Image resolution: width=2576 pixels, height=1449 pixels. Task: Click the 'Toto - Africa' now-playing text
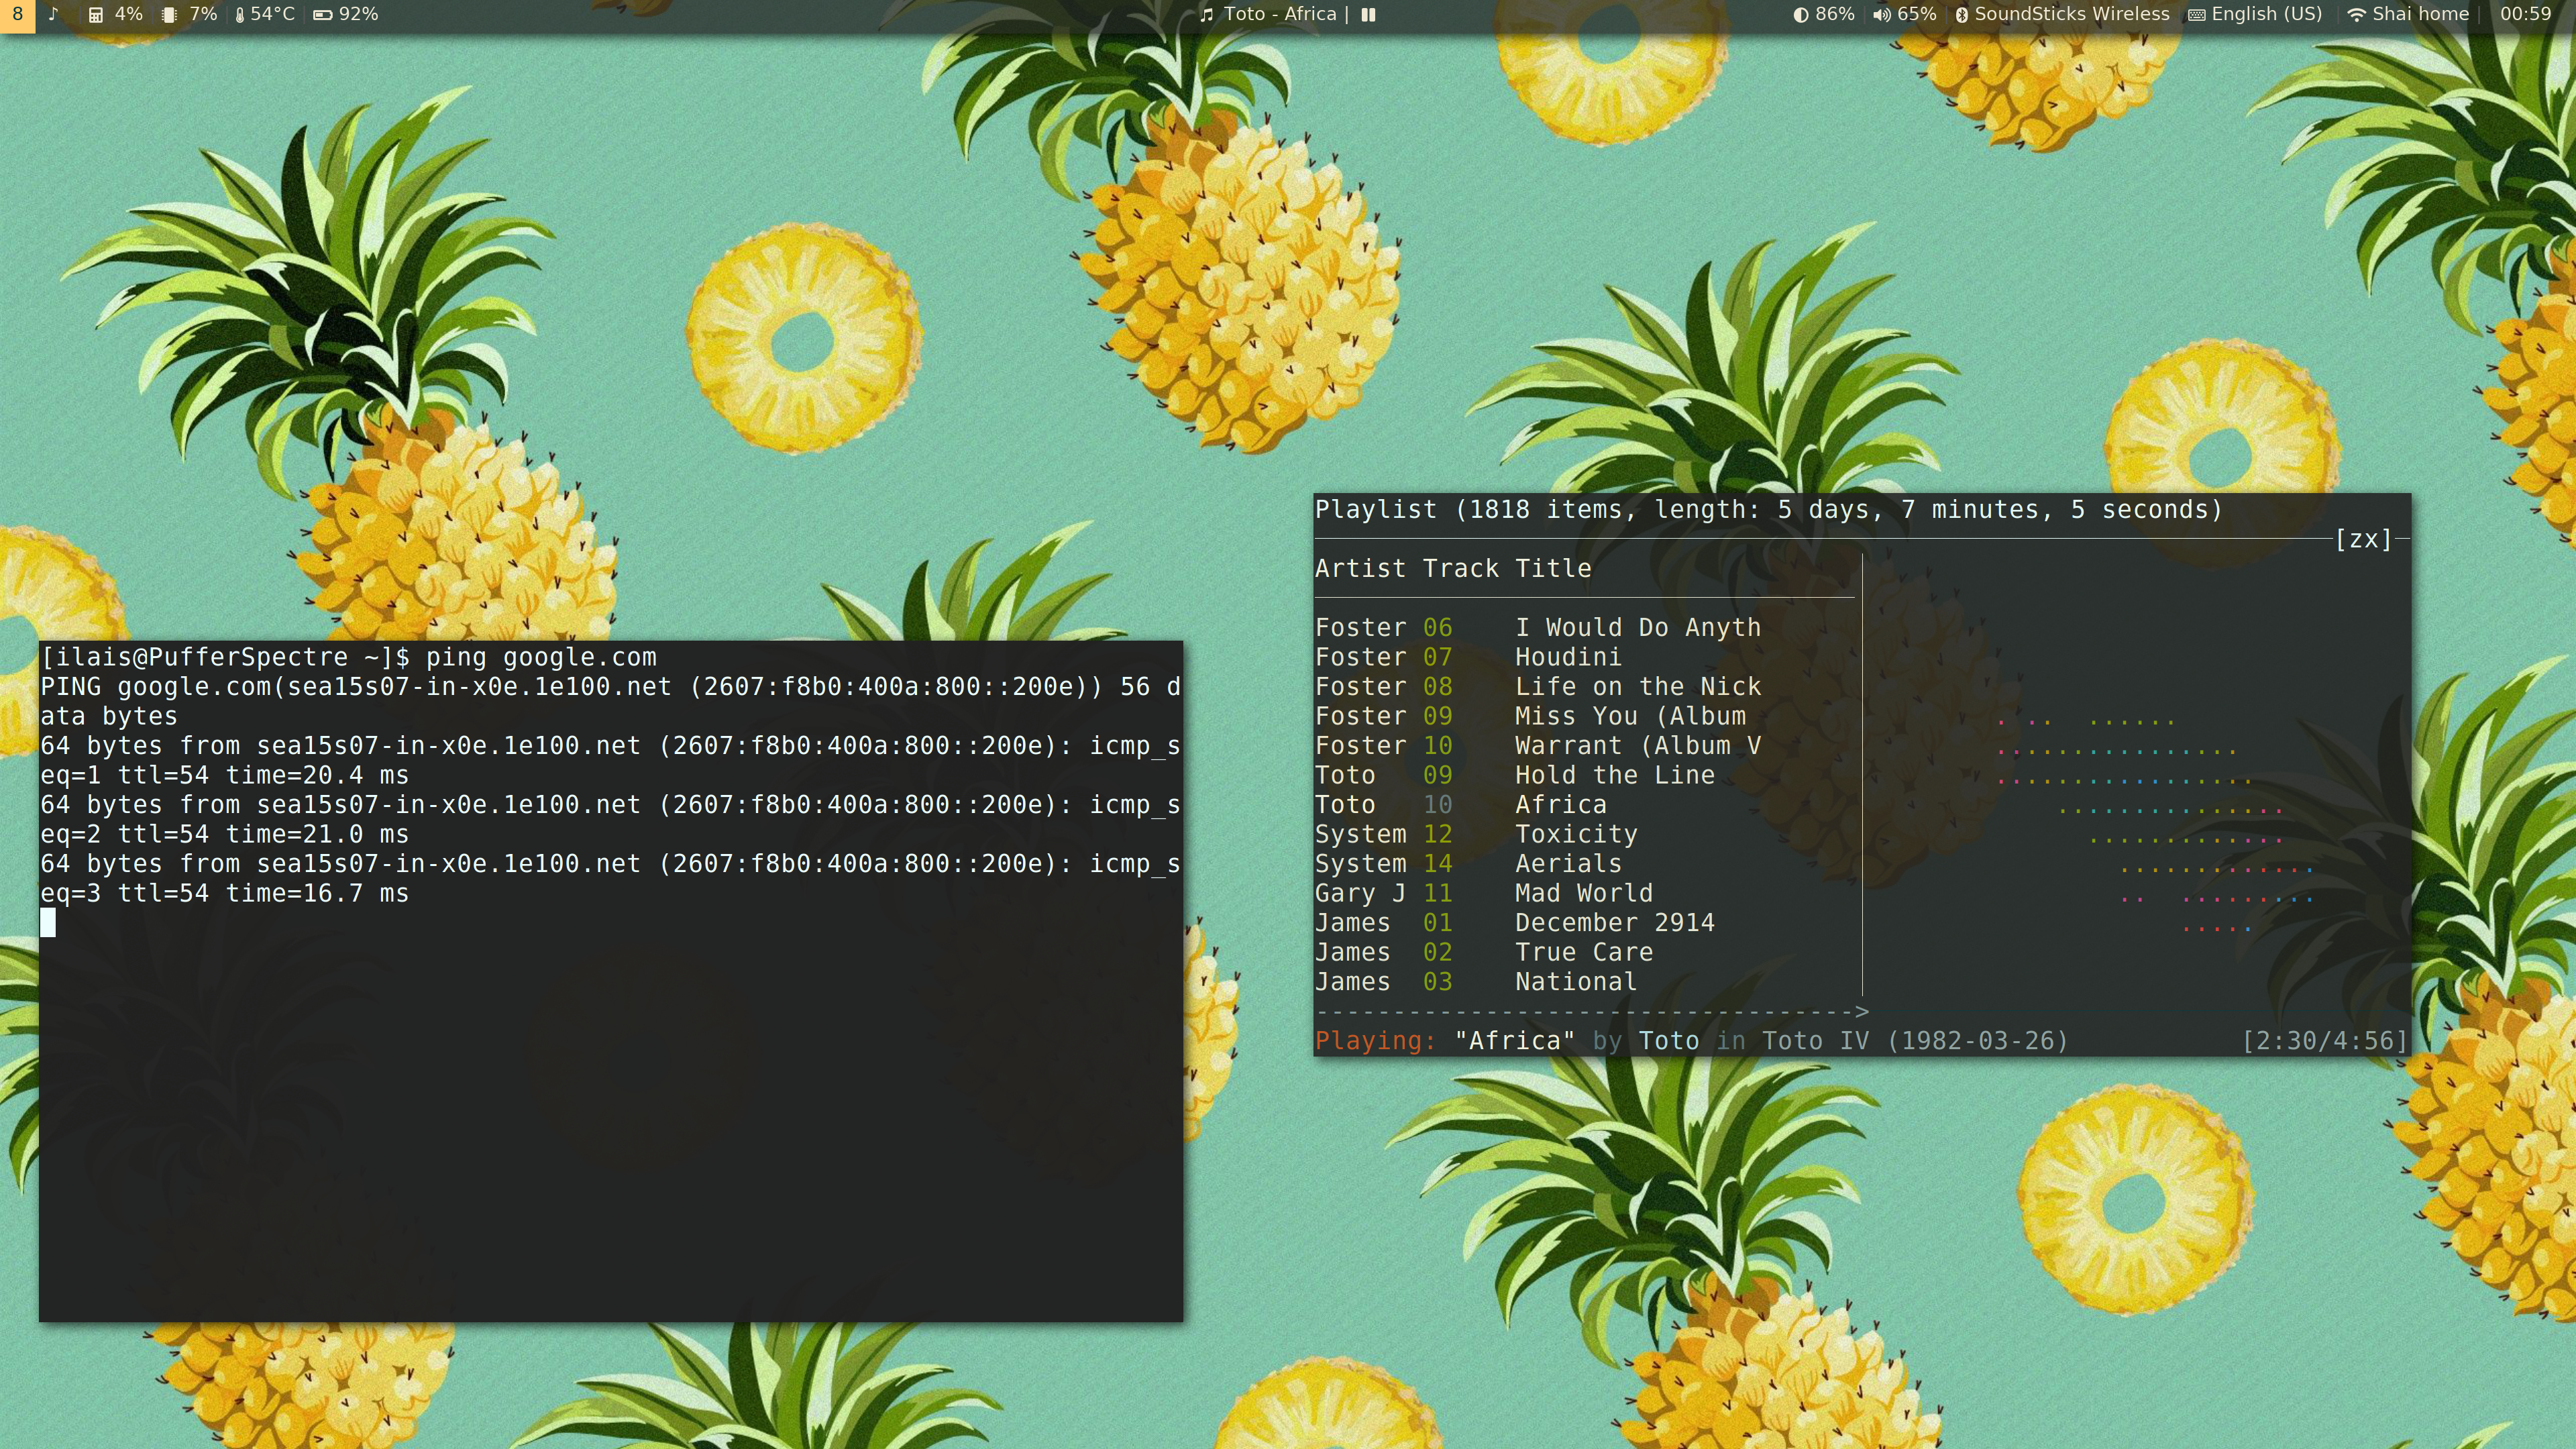[1280, 14]
